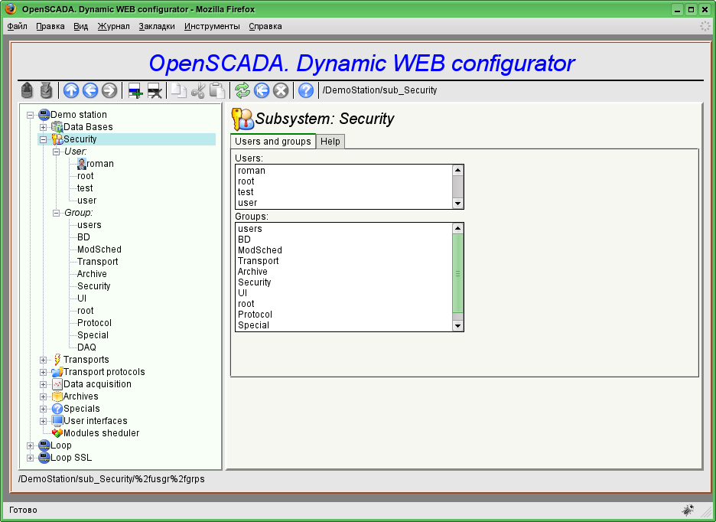Click the down arrow of the Users list scrollbar
This screenshot has width=716, height=522.
tap(457, 204)
